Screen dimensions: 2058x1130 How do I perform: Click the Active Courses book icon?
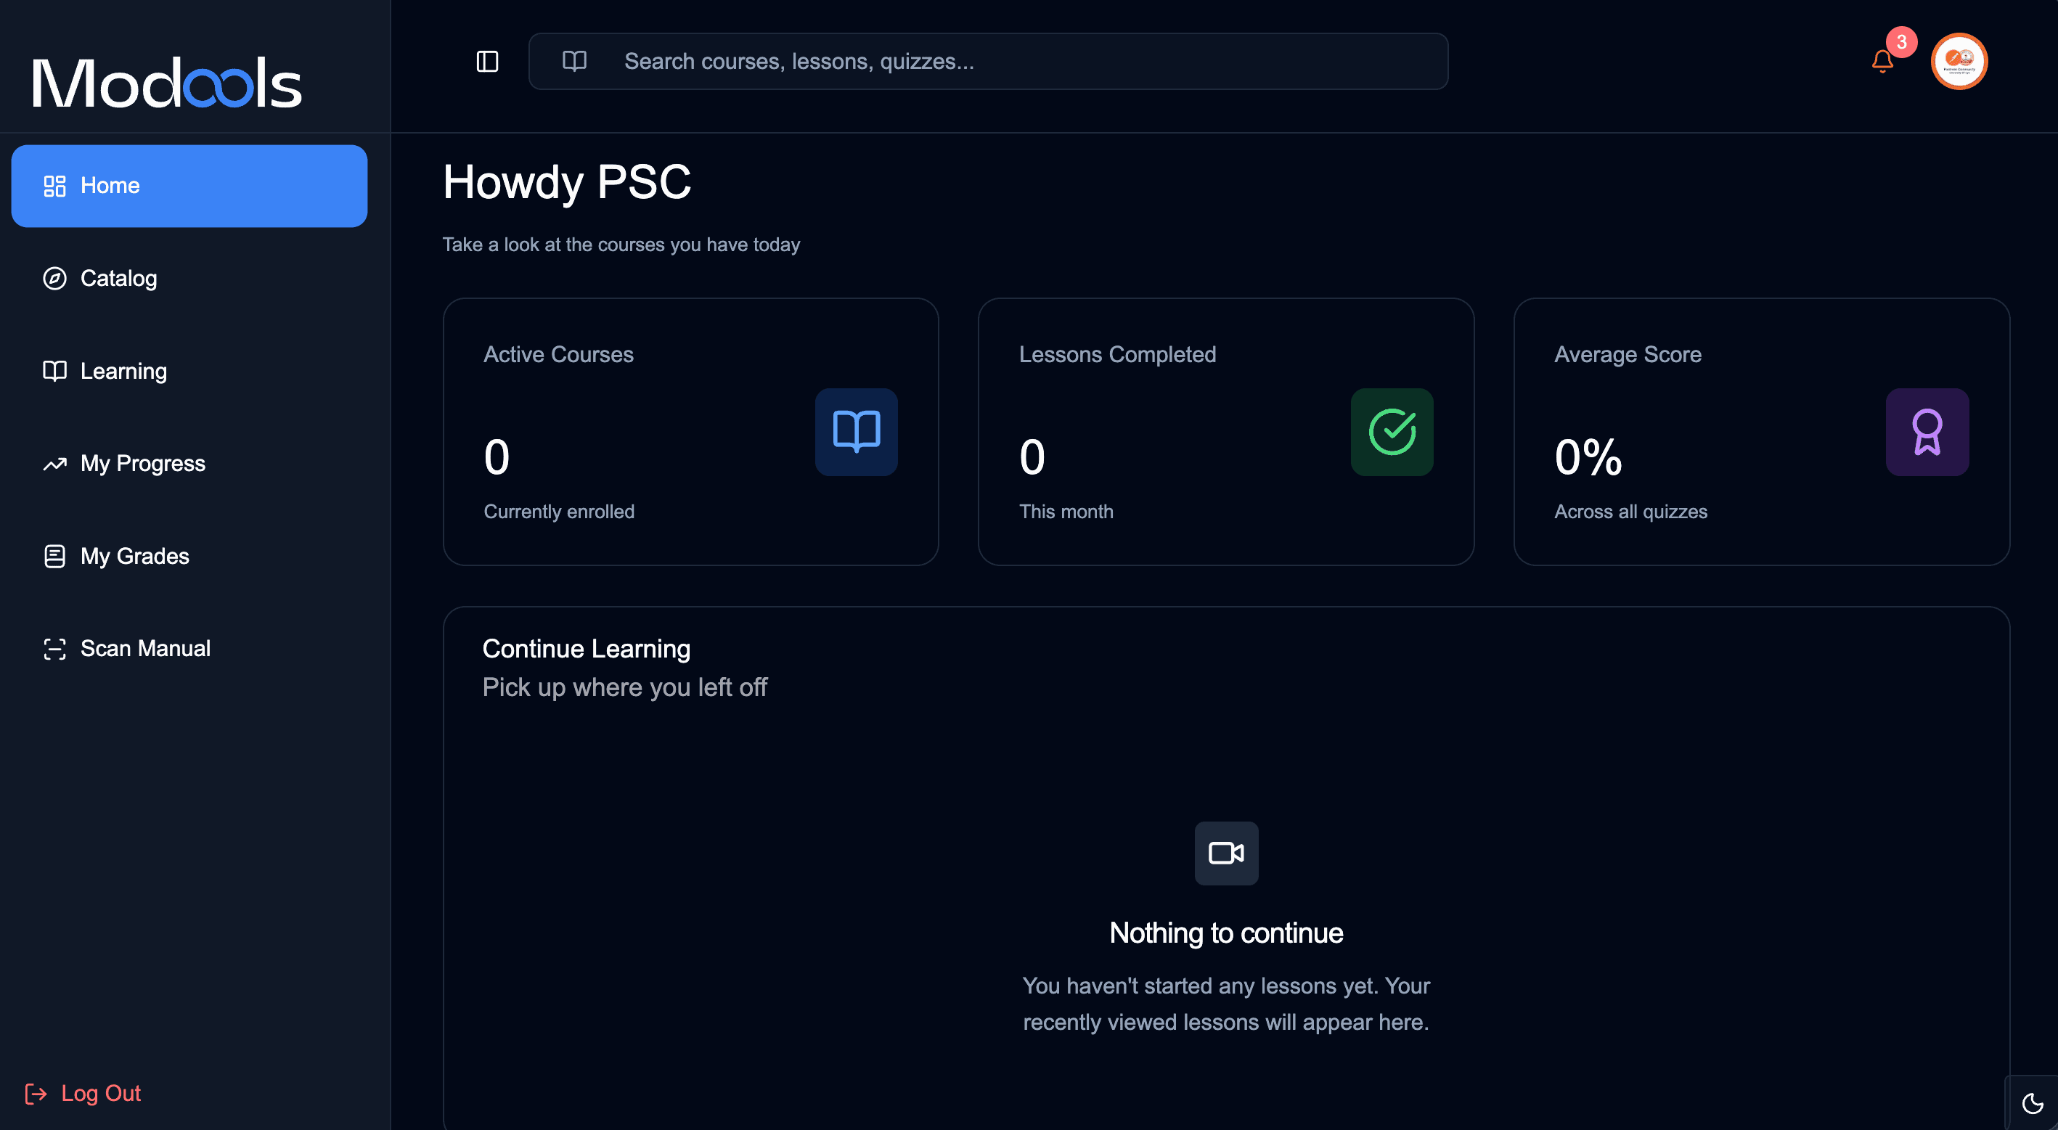pyautogui.click(x=857, y=432)
